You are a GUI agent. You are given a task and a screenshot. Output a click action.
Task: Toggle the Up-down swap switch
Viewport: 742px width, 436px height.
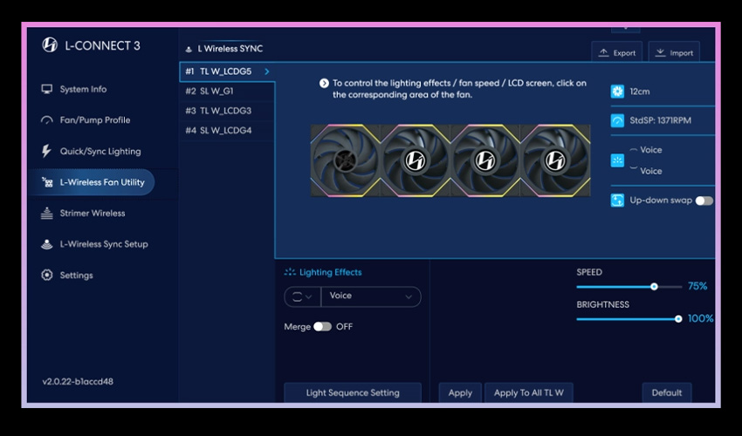click(x=704, y=201)
